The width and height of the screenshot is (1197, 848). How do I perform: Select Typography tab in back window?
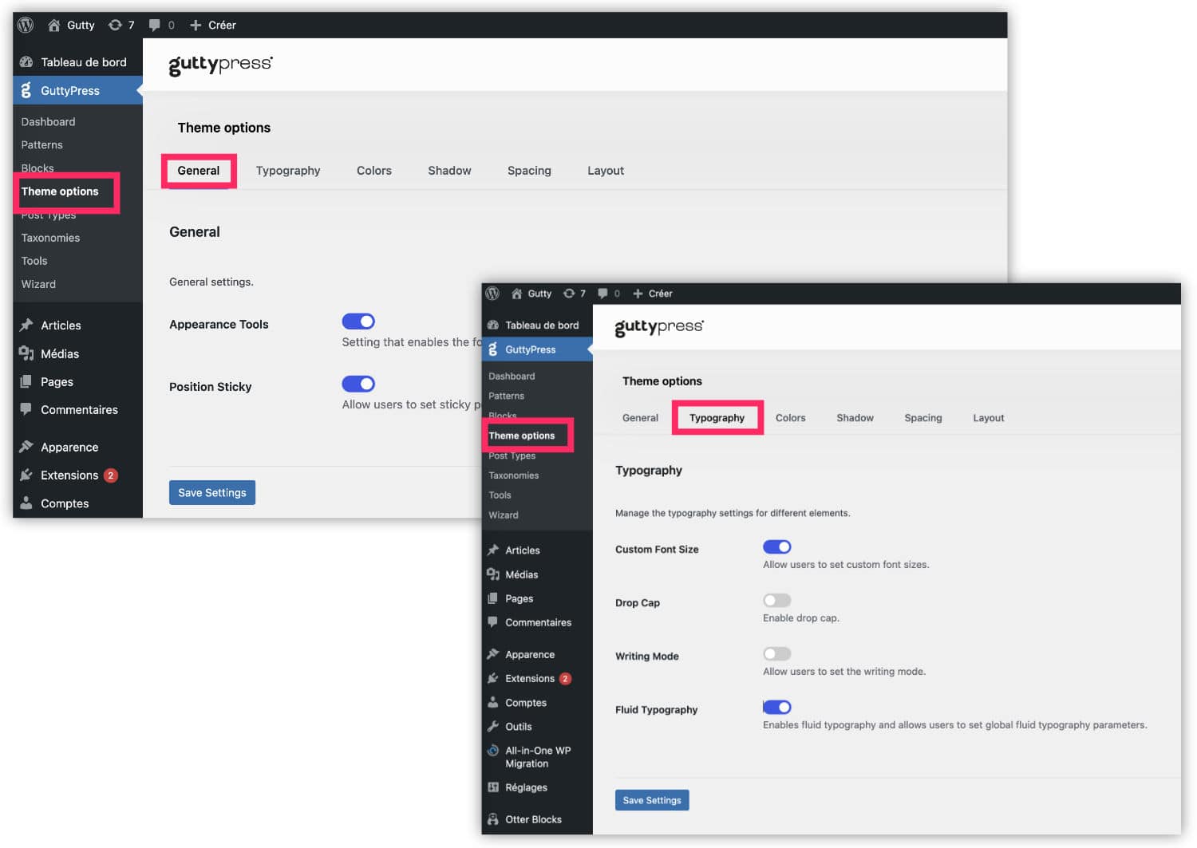pos(288,171)
